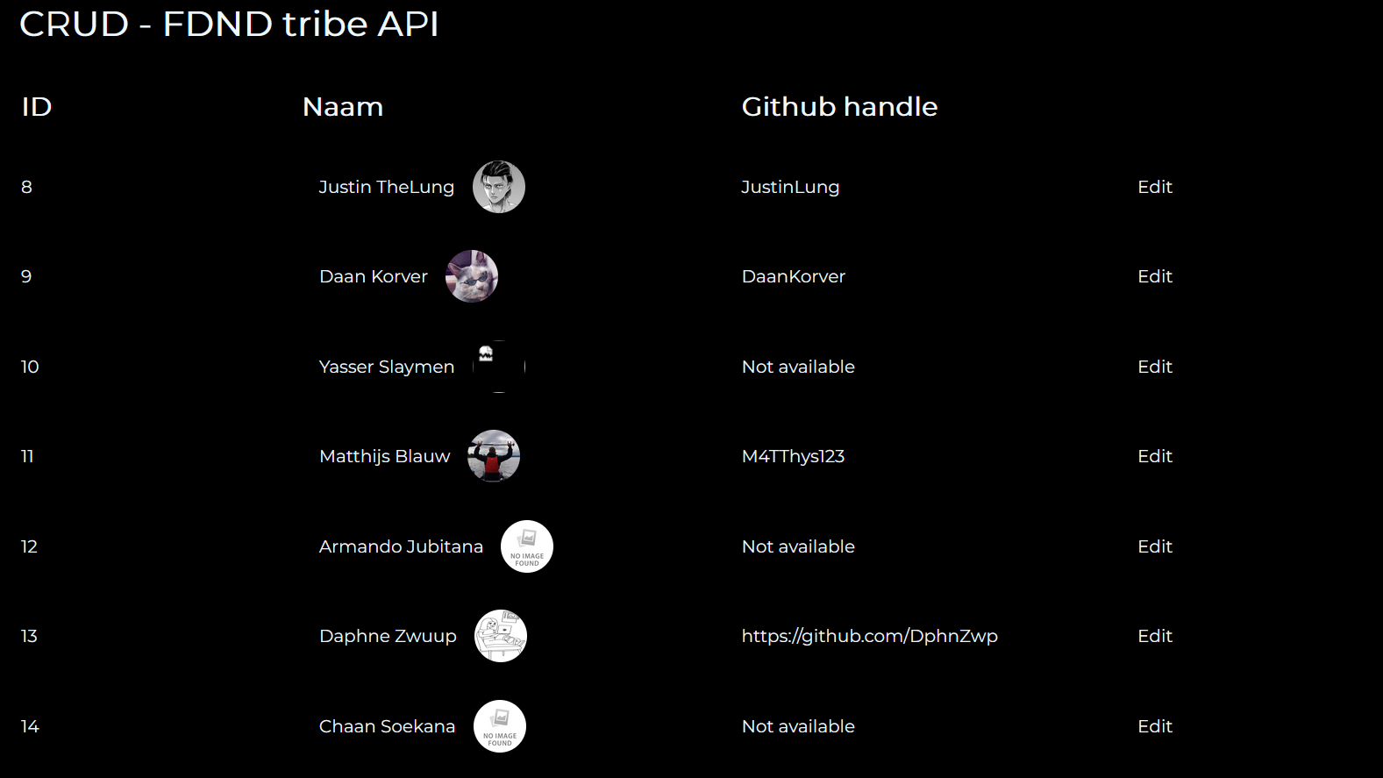Click the CRUD - FDND tribe API title
Screen dimensions: 1383x778
230,24
